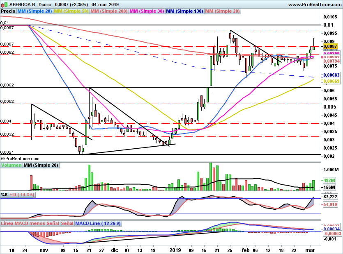
Task: Click the 0,00034 MACD value tag
Action: point(331,229)
